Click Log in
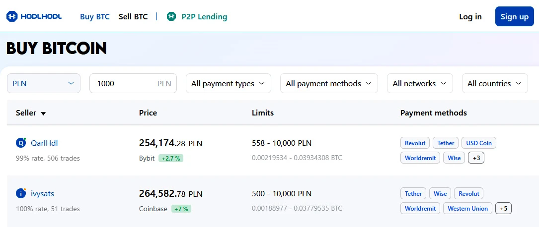The image size is (539, 227). [x=470, y=16]
